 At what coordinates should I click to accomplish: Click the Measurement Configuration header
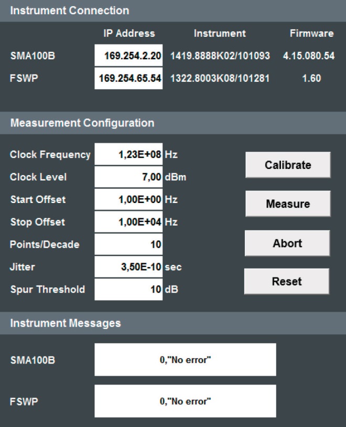[173, 123]
